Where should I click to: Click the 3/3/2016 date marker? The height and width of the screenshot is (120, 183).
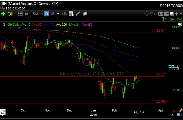(139, 112)
